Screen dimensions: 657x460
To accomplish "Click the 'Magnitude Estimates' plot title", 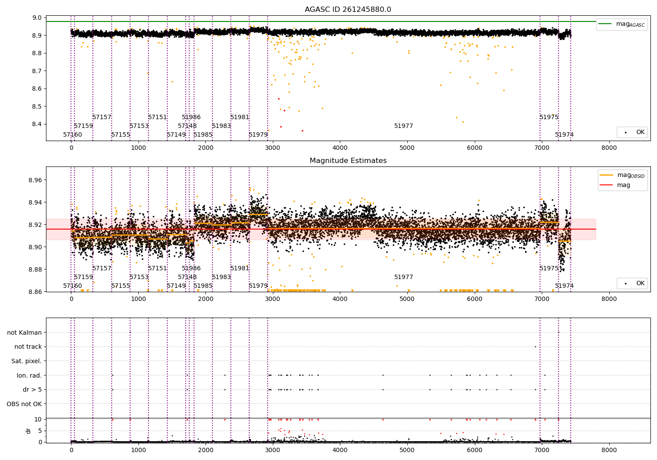I will tap(348, 161).
